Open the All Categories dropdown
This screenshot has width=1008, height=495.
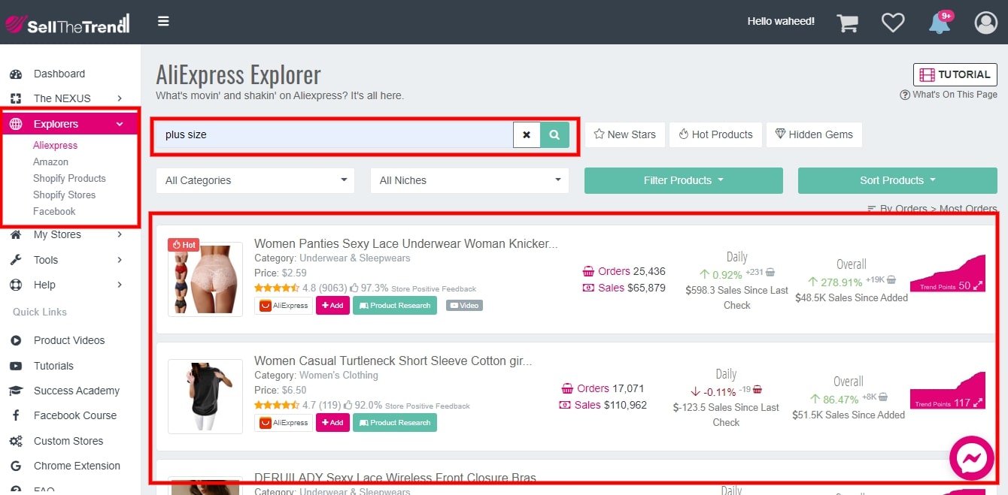[254, 180]
